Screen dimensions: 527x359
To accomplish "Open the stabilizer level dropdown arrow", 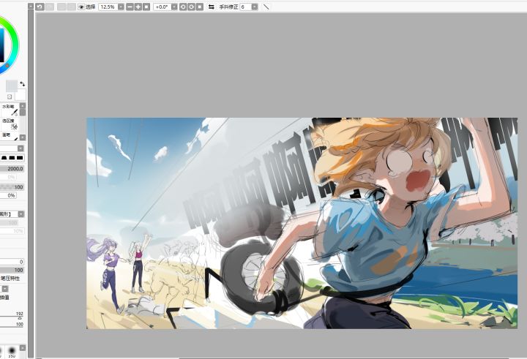I will (255, 7).
